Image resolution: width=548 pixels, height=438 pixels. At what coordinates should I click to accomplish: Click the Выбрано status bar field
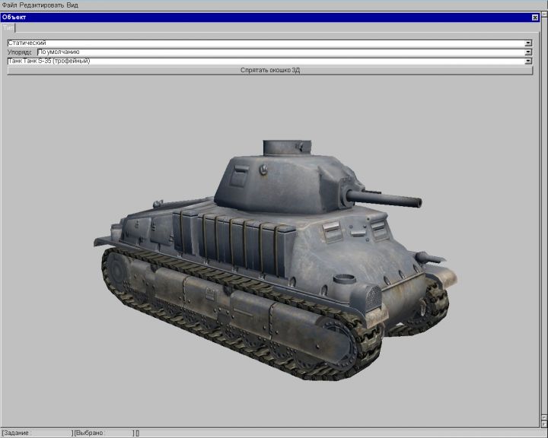click(x=103, y=433)
